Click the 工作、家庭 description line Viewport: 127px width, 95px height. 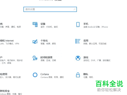pyautogui.click(x=6, y=63)
